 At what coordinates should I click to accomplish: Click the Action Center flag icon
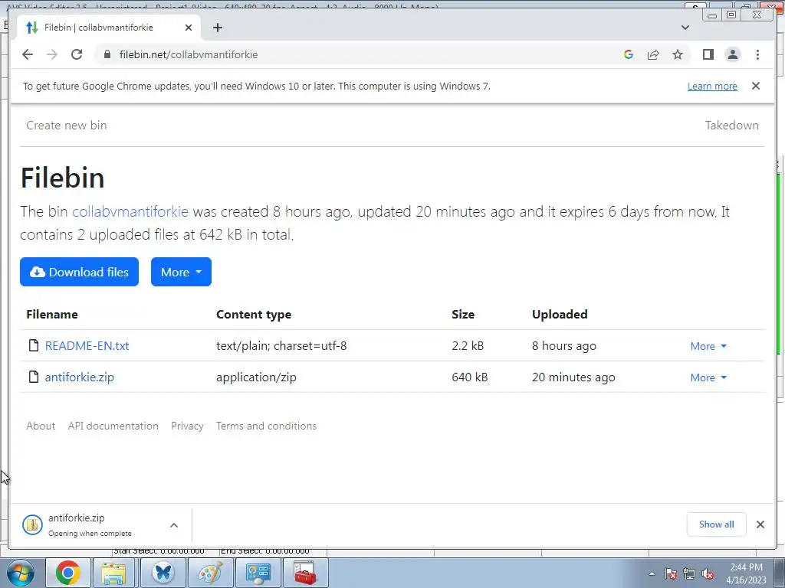tap(671, 573)
